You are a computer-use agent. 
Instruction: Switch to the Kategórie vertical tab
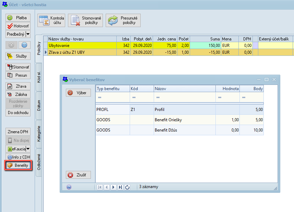[x=39, y=134]
